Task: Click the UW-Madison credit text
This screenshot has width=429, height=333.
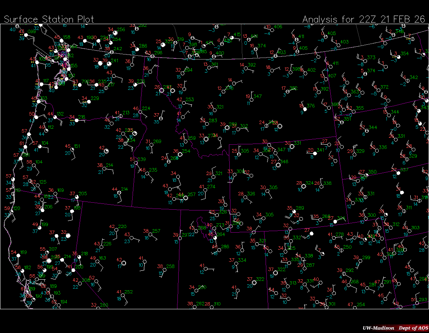Action: (x=378, y=328)
